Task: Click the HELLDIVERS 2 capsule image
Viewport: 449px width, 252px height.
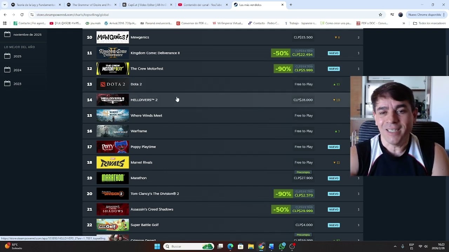Action: pyautogui.click(x=113, y=100)
